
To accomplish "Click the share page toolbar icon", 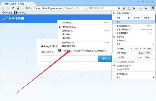I will point(129,8).
